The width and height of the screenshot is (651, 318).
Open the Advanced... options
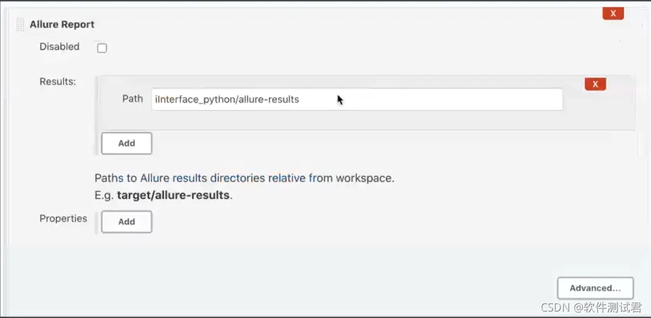[x=595, y=288]
